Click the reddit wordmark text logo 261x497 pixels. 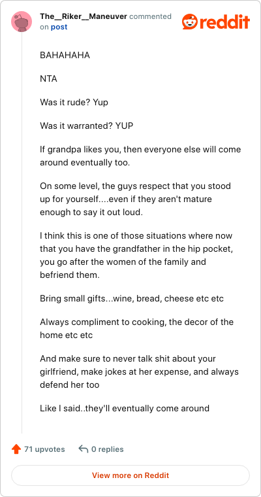click(224, 22)
